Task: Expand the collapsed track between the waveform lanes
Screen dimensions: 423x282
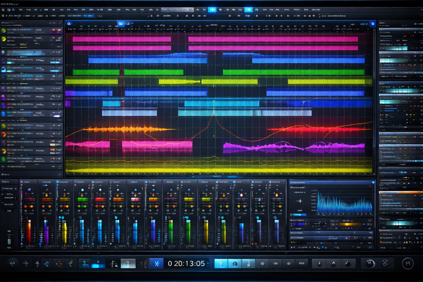Action: (32, 83)
